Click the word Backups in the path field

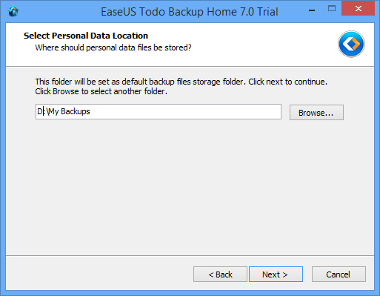[x=76, y=111]
